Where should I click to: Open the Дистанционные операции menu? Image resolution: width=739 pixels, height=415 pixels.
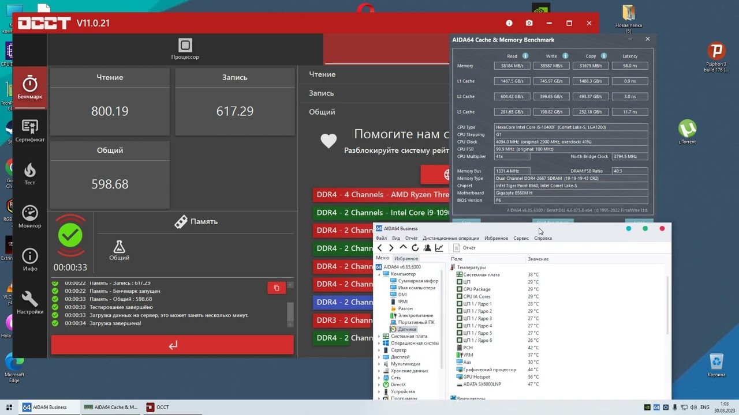point(451,238)
